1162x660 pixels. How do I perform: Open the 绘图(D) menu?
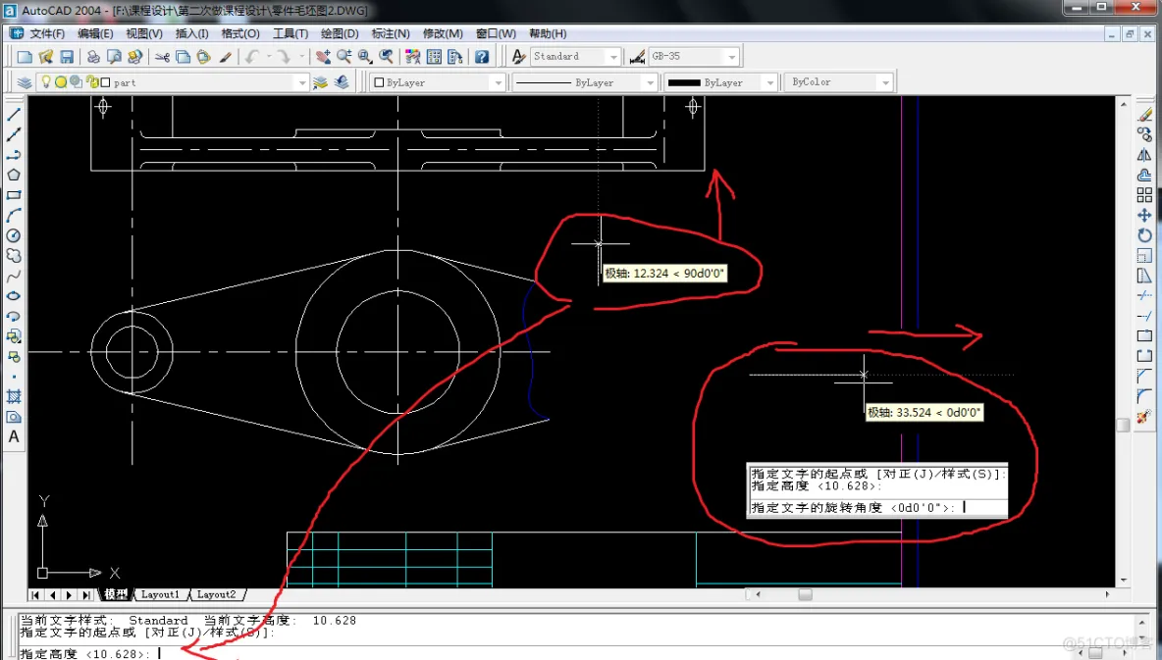tap(340, 33)
